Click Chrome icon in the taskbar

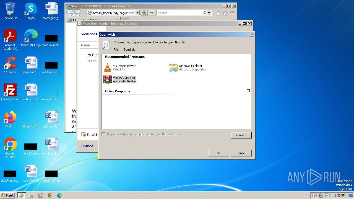click(50, 195)
